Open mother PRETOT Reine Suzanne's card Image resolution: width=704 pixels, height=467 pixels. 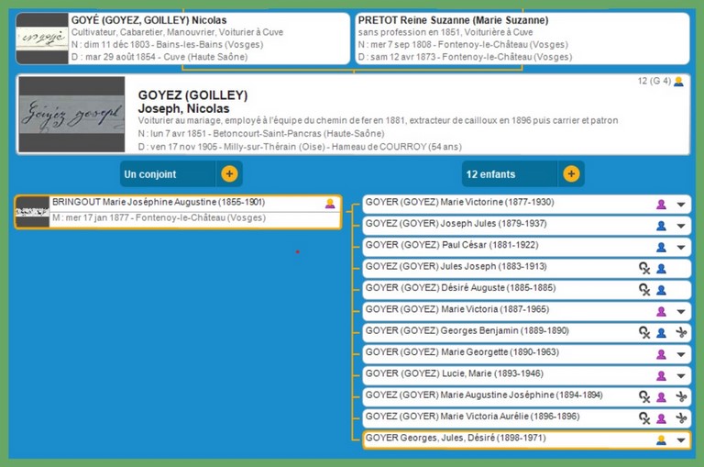point(522,39)
